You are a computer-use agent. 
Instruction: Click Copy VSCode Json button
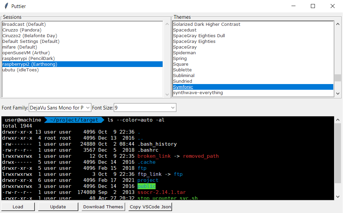click(150, 207)
